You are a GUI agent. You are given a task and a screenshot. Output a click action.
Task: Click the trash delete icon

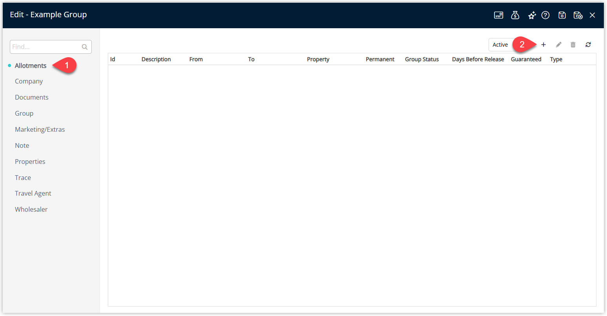573,45
